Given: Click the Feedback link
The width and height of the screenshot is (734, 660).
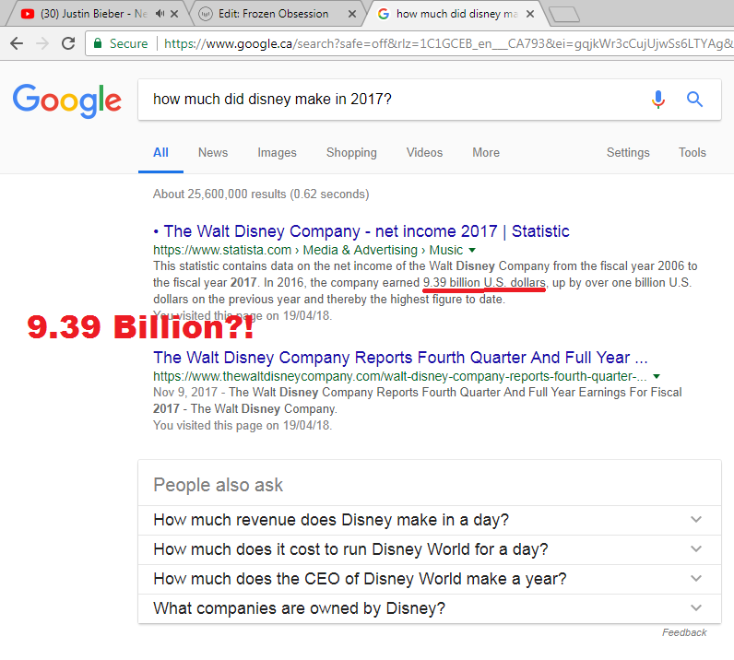Looking at the screenshot, I should coord(684,633).
